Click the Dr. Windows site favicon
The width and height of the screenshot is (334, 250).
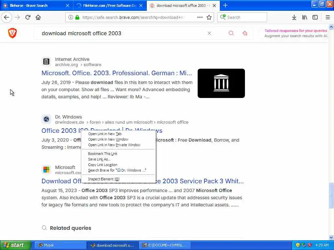coord(46,119)
